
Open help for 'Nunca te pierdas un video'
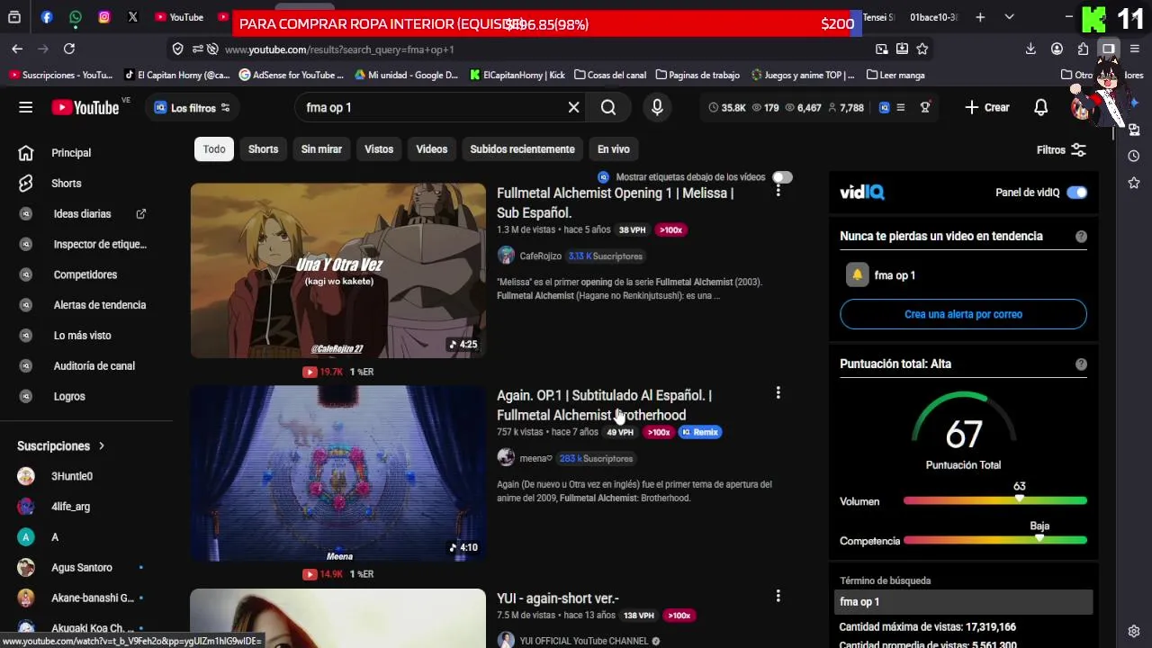(x=1081, y=237)
